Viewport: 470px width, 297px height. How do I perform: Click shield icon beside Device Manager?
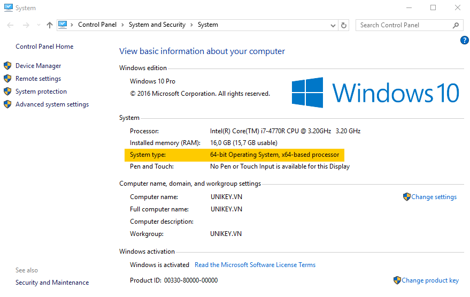tap(7, 66)
